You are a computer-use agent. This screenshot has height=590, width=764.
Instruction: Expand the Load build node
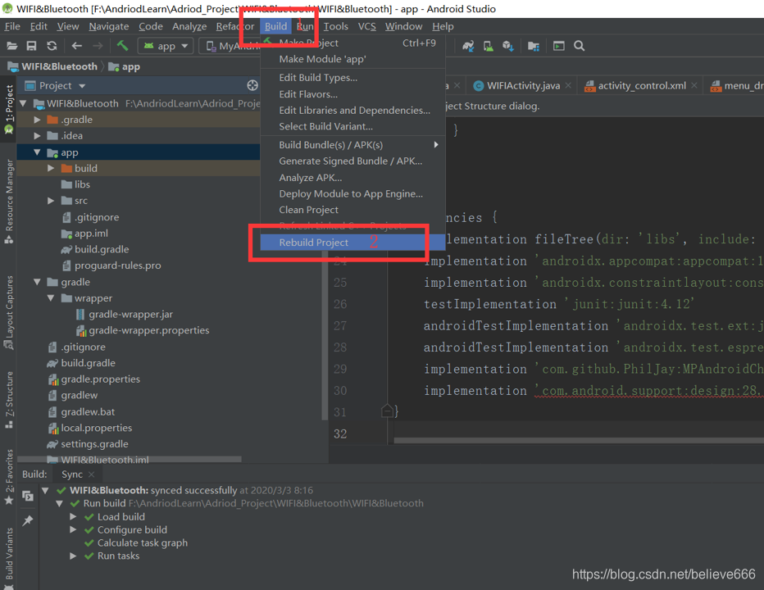73,516
